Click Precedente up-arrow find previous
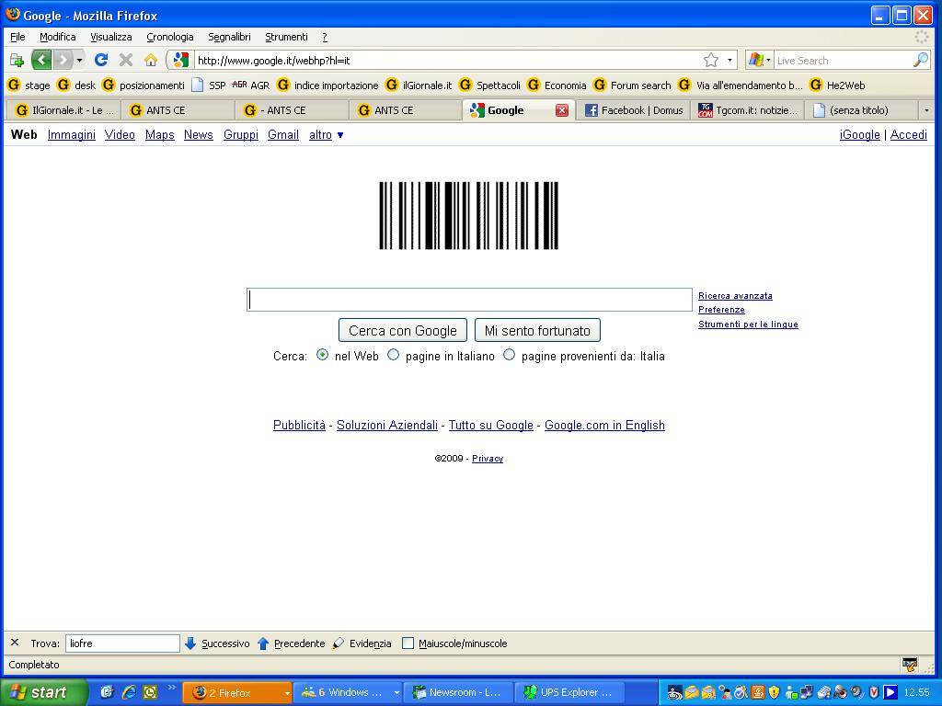 [291, 643]
